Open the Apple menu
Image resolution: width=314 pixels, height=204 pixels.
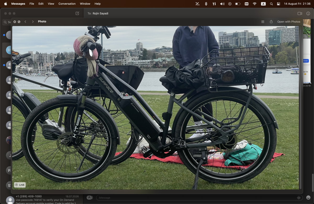pos(5,4)
